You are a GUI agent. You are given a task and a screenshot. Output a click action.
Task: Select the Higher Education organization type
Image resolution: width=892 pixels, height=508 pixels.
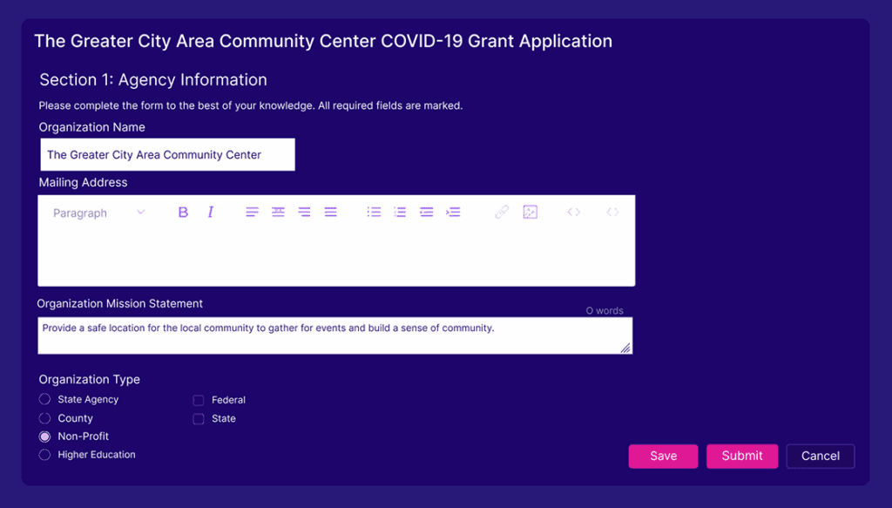pyautogui.click(x=45, y=455)
